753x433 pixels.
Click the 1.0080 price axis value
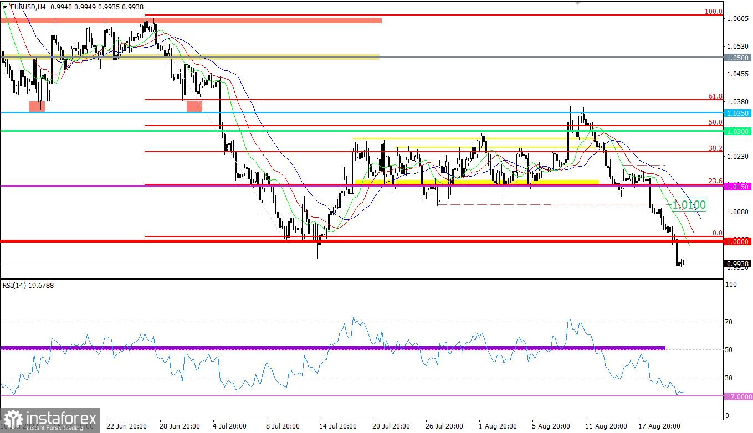(738, 212)
